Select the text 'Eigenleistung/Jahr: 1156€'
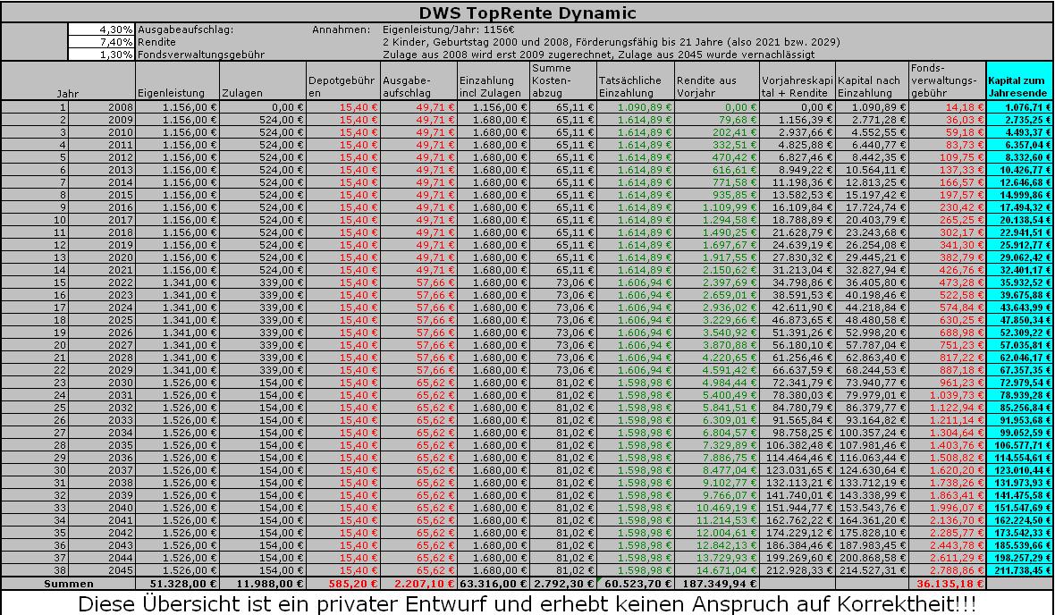 point(449,30)
